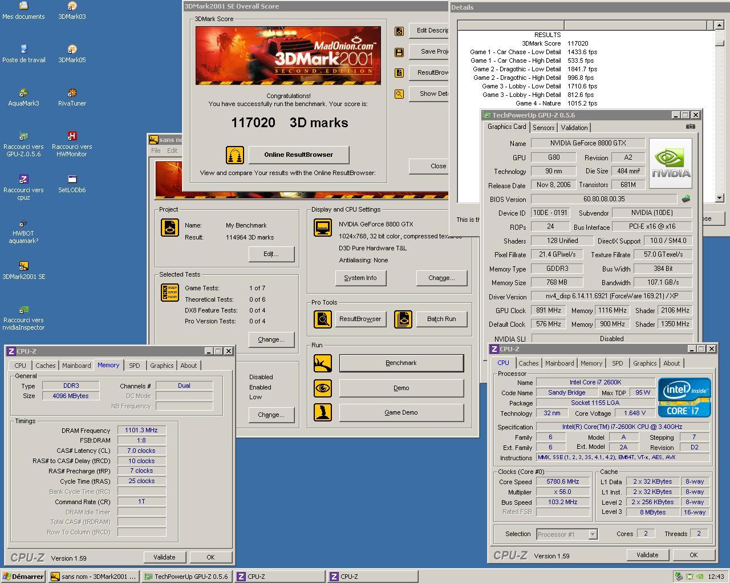Click the eye icon beside Demo
Image resolution: width=730 pixels, height=584 pixels.
(323, 388)
